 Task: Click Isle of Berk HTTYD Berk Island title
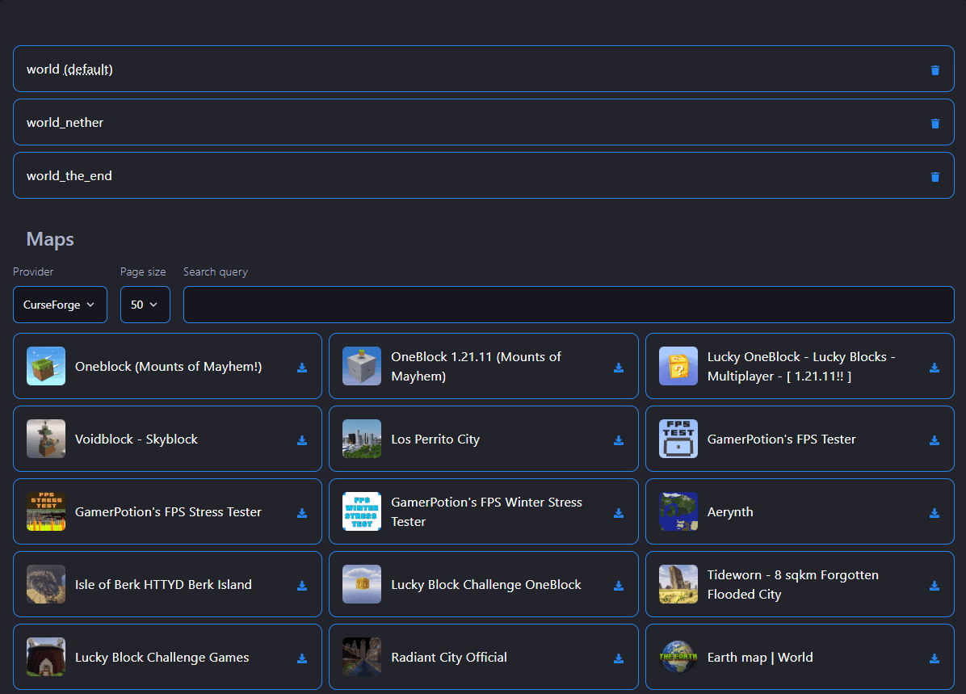163,584
